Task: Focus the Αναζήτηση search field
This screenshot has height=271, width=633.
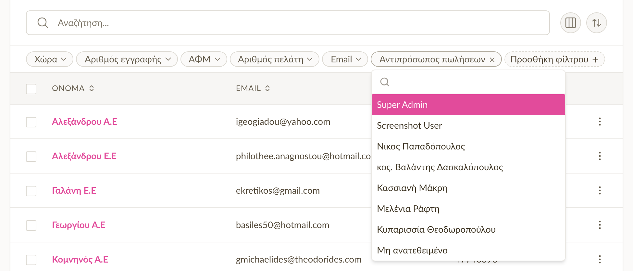Action: 288,23
